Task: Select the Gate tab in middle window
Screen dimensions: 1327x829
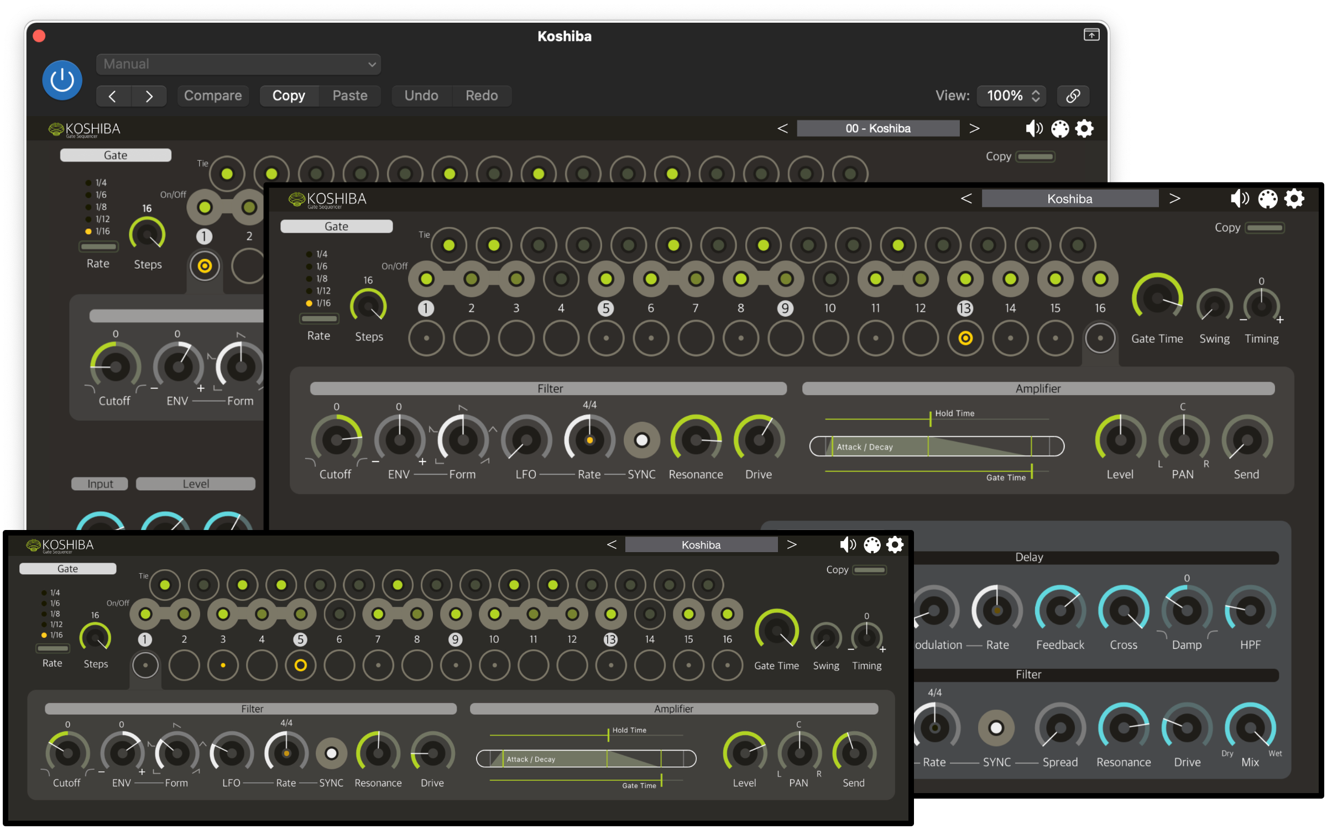Action: pos(336,227)
